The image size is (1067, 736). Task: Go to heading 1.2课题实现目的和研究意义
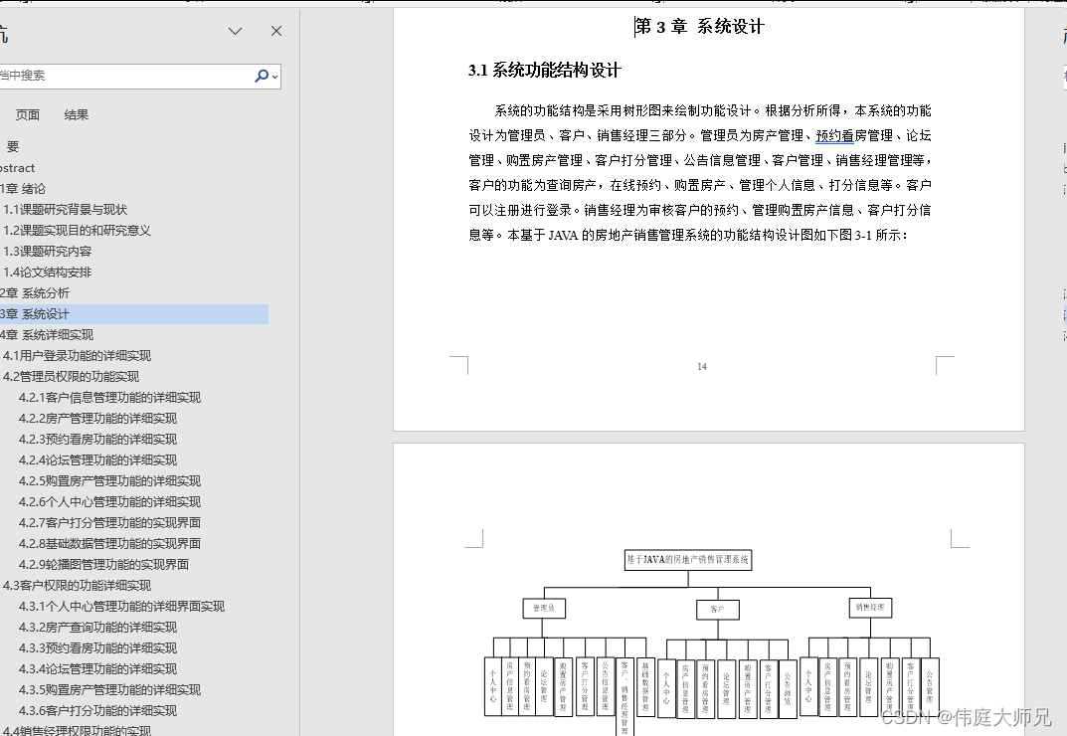tap(77, 230)
